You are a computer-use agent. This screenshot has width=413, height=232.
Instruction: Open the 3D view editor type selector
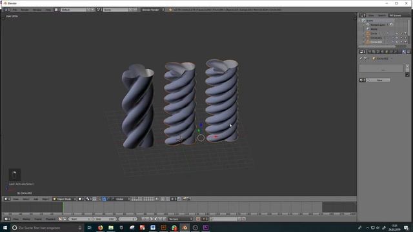coord(7,199)
